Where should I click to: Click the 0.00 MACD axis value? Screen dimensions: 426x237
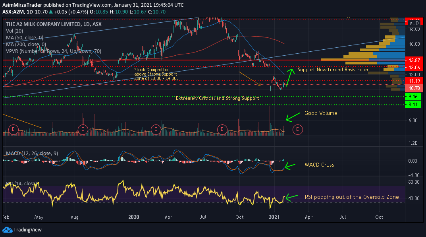413,161
